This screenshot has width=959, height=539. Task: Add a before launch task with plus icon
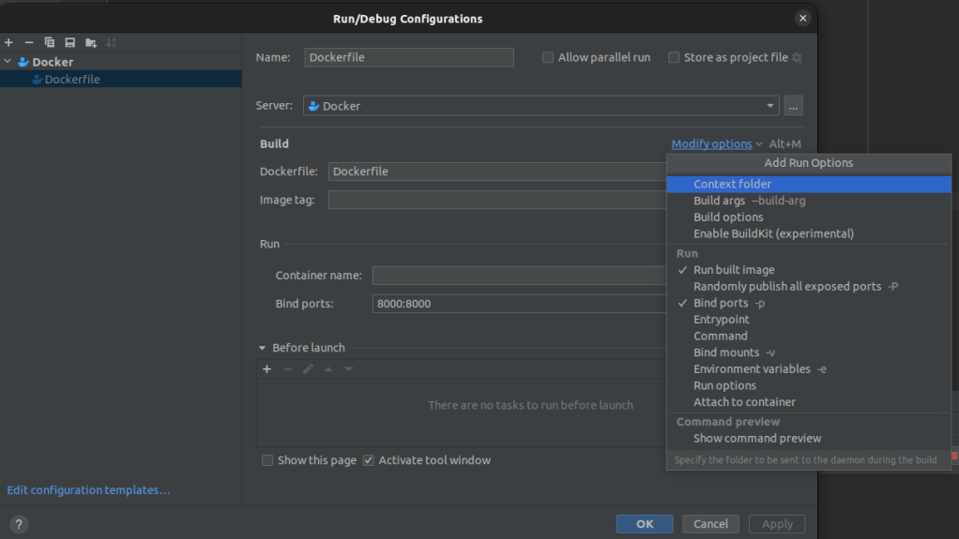(x=266, y=369)
